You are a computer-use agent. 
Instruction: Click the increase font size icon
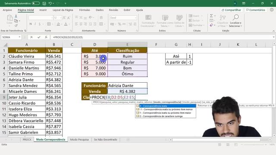pyautogui.click(x=64, y=18)
